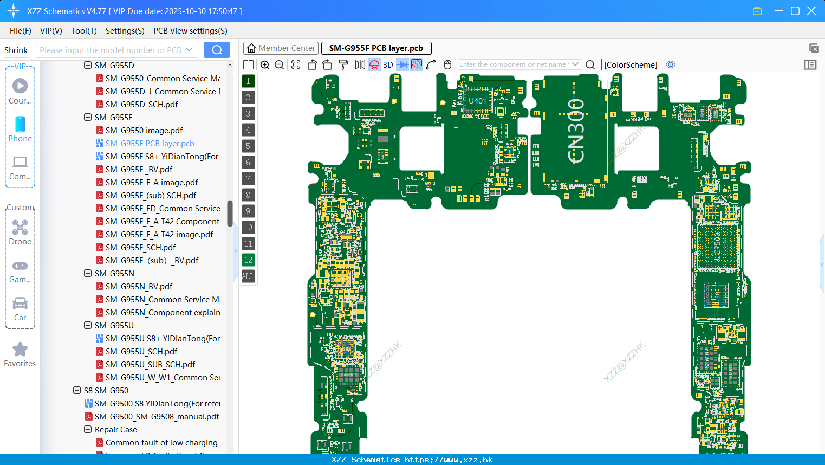Fit the PCB to the window
The image size is (825, 465).
pos(296,64)
